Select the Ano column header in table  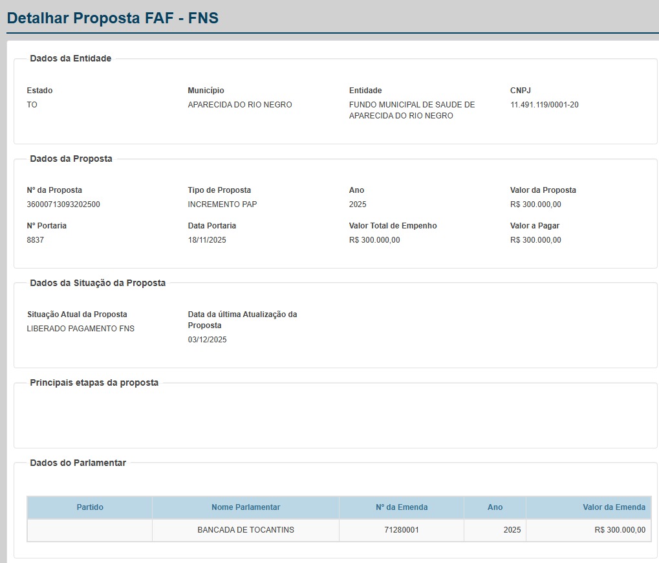(495, 507)
